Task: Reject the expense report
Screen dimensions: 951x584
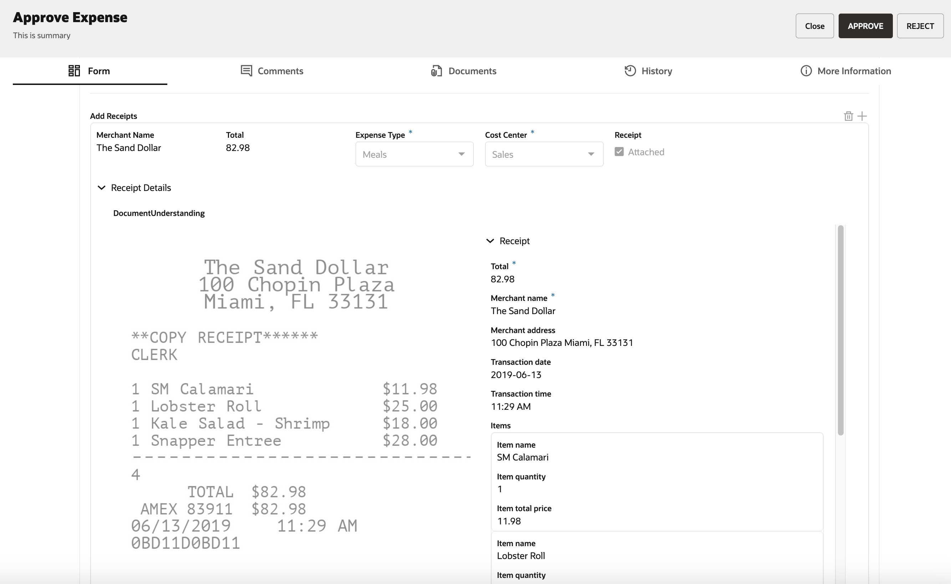Action: [x=921, y=26]
